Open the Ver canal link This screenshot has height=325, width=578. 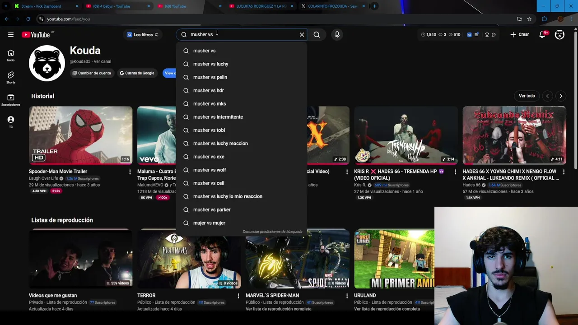pyautogui.click(x=103, y=61)
